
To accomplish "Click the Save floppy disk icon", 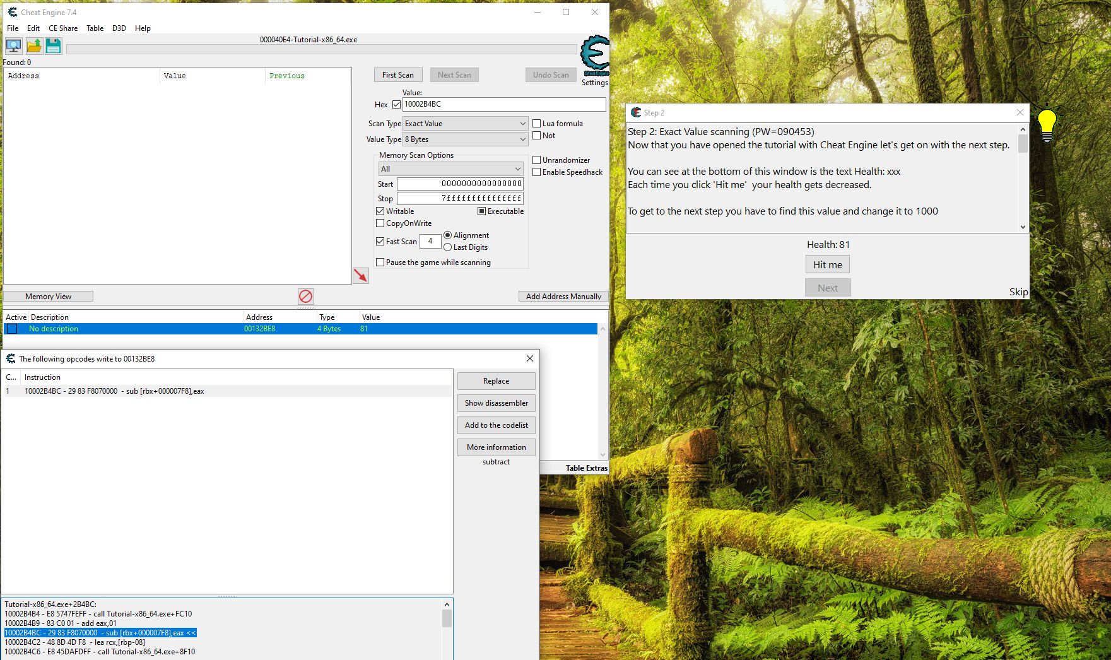I will tap(54, 45).
